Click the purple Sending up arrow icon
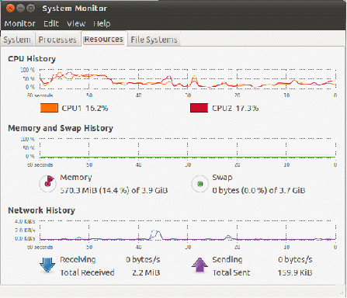 200,265
